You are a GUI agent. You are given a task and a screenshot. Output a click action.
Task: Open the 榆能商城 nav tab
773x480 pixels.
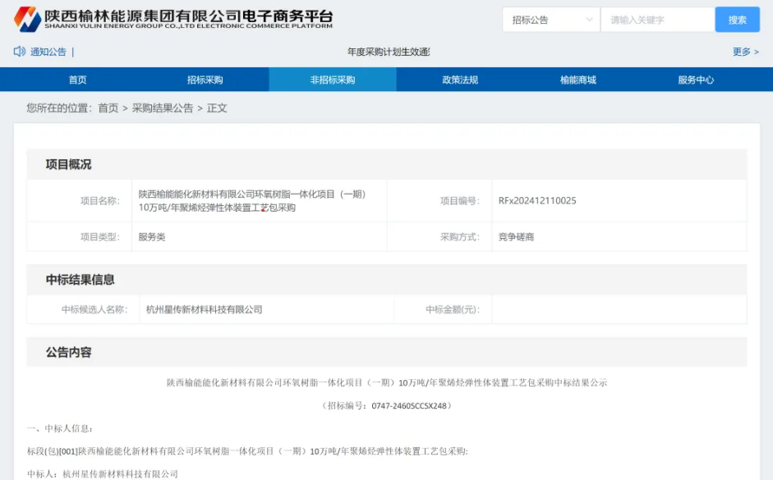(x=577, y=80)
